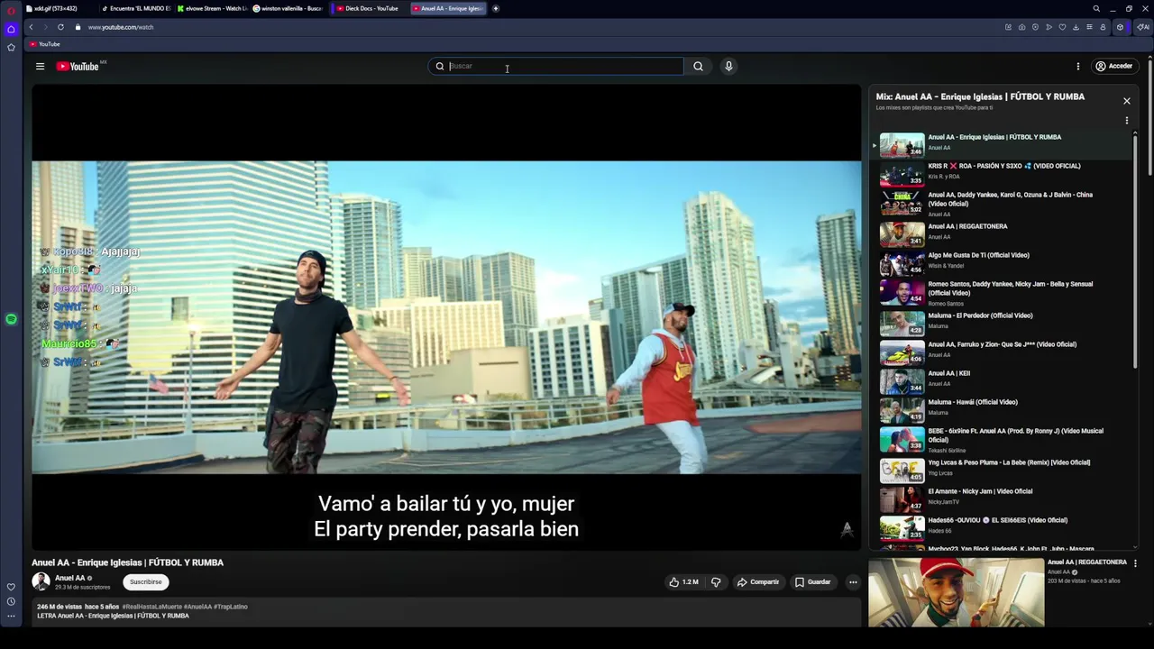Open Anuel AA channel avatar
This screenshot has width=1154, height=649.
[x=41, y=581]
